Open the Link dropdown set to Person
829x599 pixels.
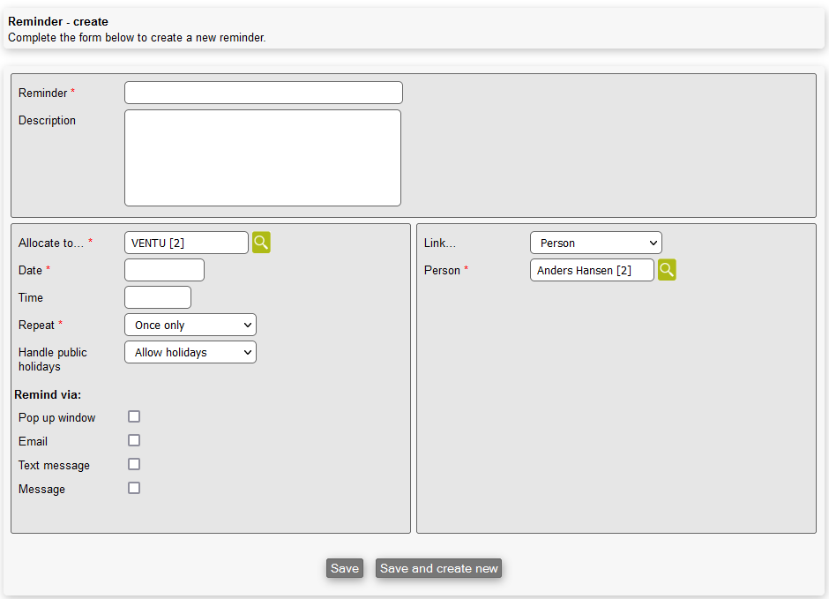[595, 243]
